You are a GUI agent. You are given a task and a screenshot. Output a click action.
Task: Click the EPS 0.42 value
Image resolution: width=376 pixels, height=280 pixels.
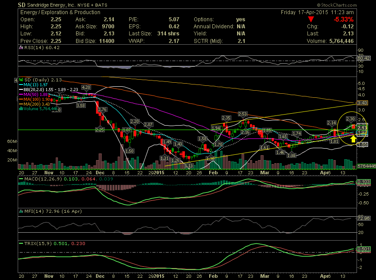pyautogui.click(x=174, y=27)
